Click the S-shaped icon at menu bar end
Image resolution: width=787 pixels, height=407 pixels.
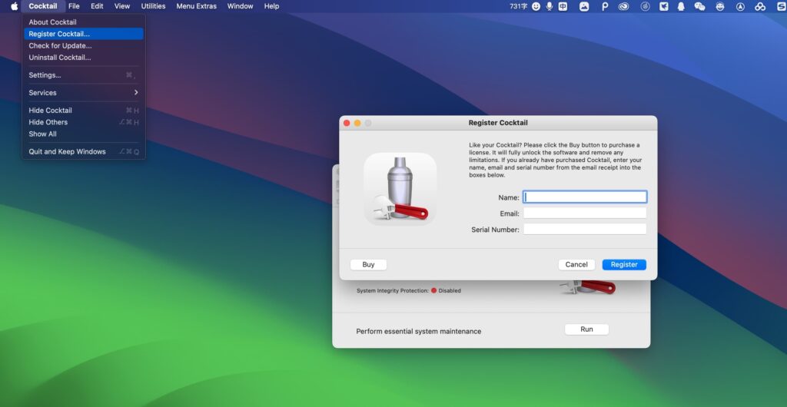[780, 6]
